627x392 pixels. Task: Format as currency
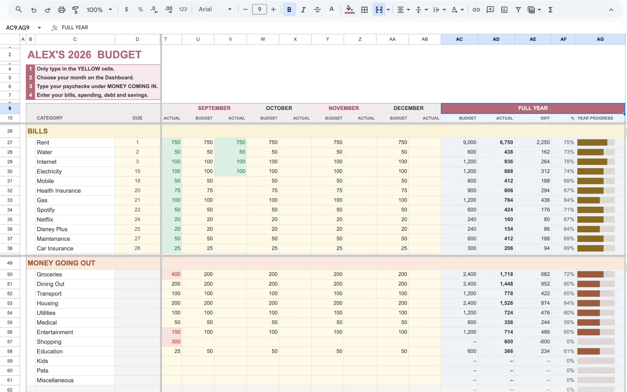126,10
